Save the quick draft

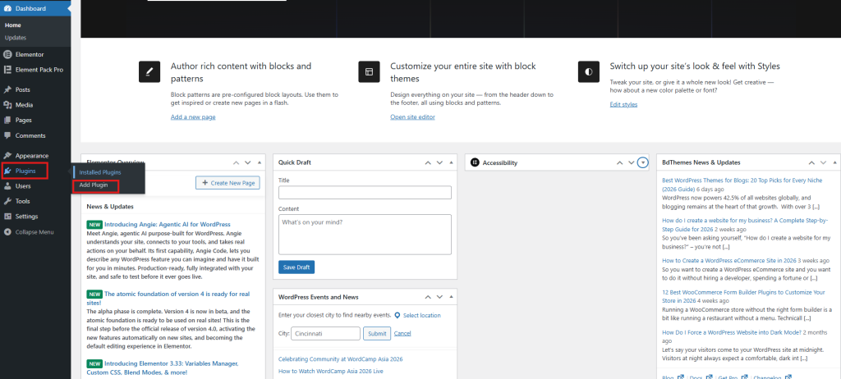(296, 267)
